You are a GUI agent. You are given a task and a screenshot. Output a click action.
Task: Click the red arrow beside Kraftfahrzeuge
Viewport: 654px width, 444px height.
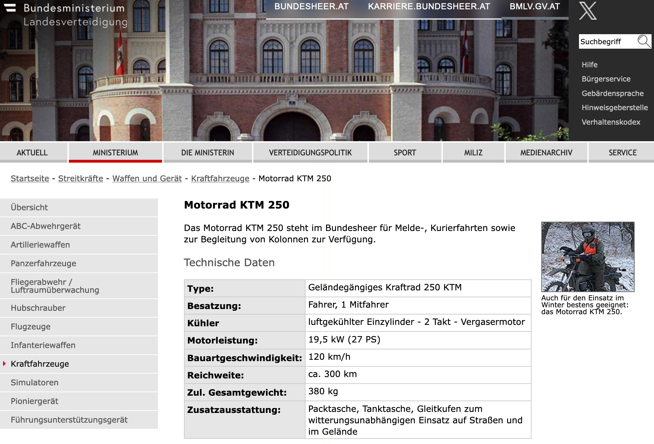pos(4,364)
